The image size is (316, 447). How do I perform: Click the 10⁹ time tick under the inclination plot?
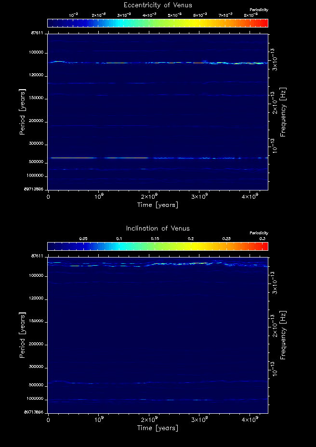coord(99,420)
